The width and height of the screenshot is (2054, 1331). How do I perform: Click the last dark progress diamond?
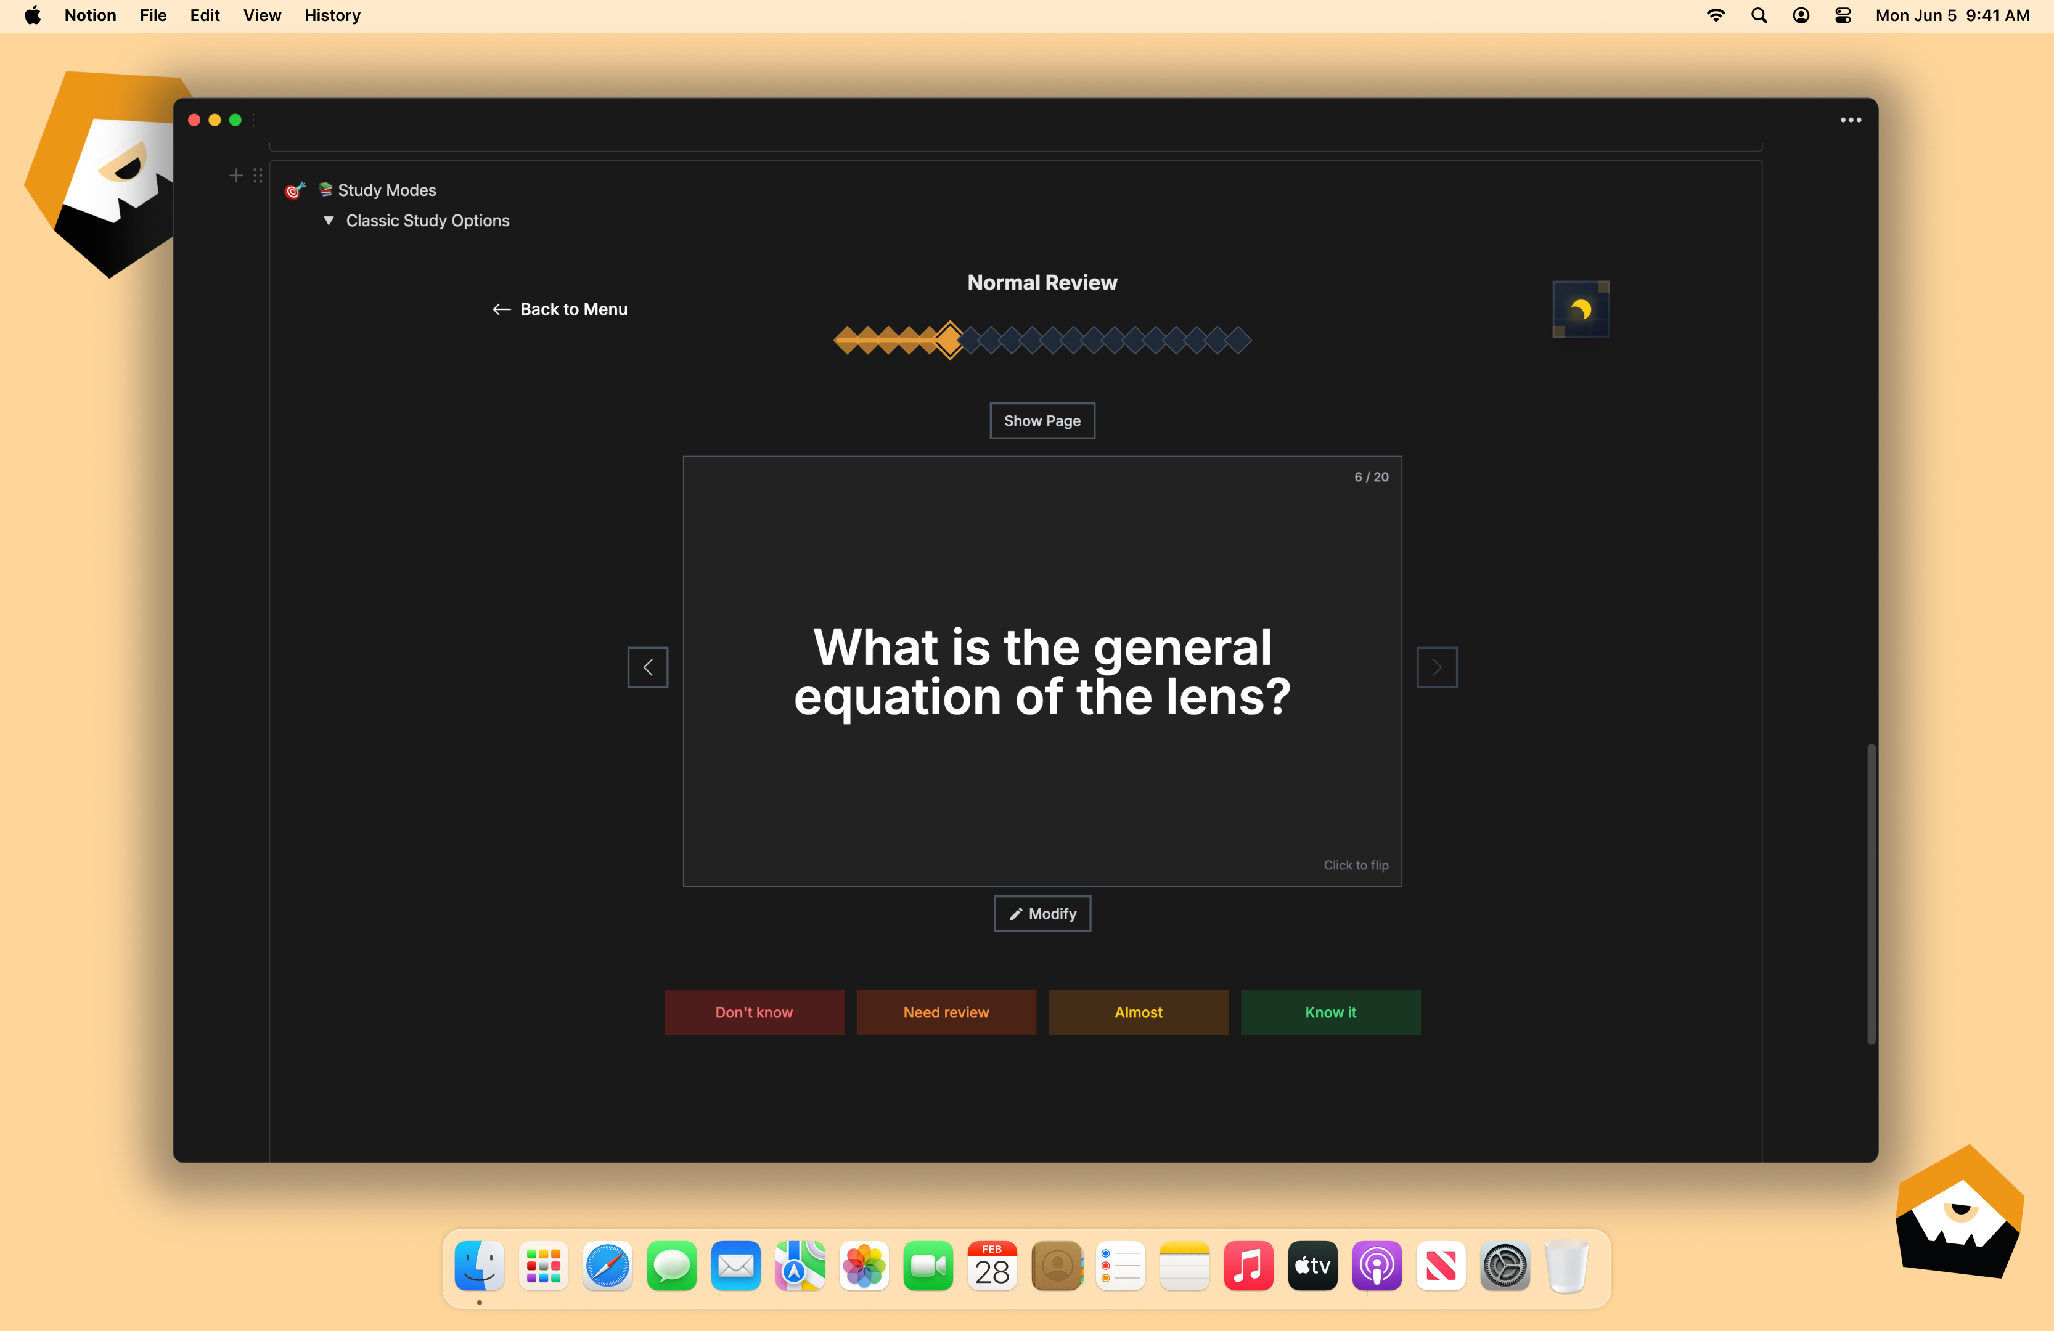click(x=1238, y=340)
